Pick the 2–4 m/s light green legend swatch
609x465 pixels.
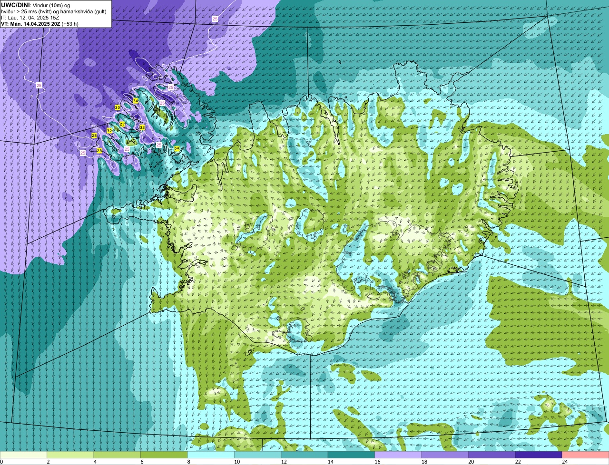[70, 455]
